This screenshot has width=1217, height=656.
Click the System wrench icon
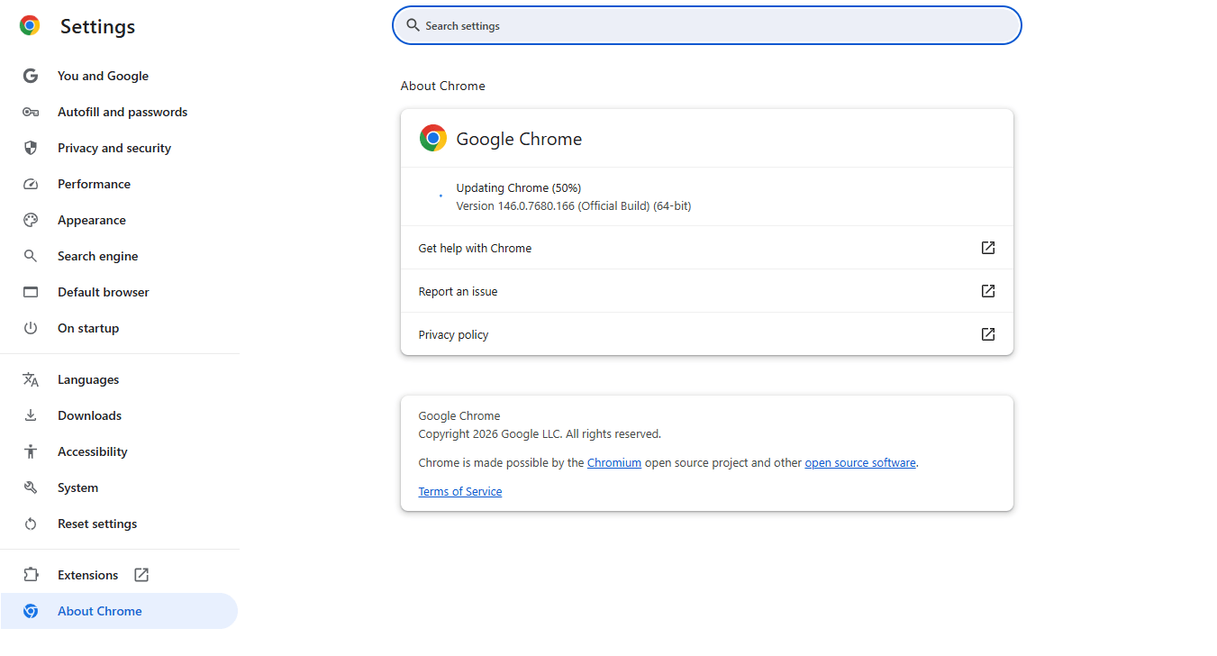[x=31, y=487]
